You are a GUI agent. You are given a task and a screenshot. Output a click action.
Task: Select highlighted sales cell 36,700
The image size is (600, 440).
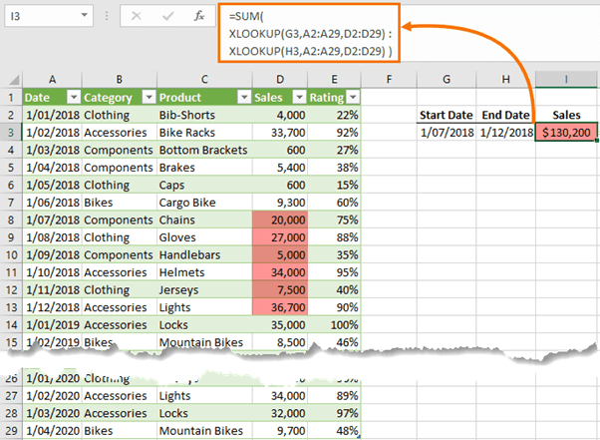[280, 307]
